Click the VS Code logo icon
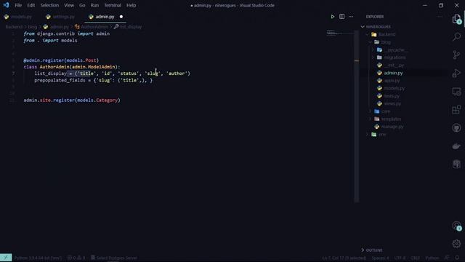The width and height of the screenshot is (465, 262). pyautogui.click(x=6, y=5)
